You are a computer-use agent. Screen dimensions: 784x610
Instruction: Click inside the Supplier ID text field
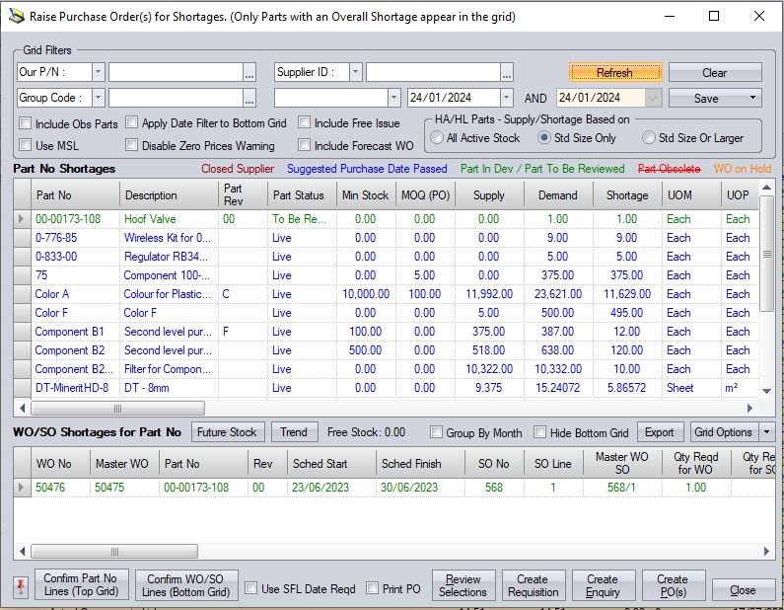(432, 72)
